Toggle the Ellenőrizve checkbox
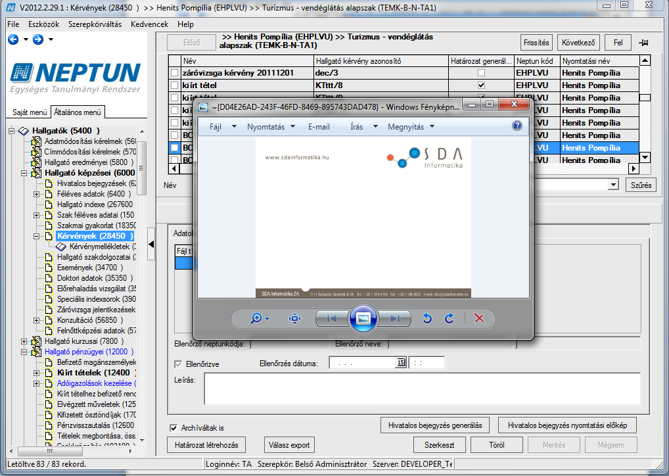Screen dimensions: 669x476 [x=178, y=364]
